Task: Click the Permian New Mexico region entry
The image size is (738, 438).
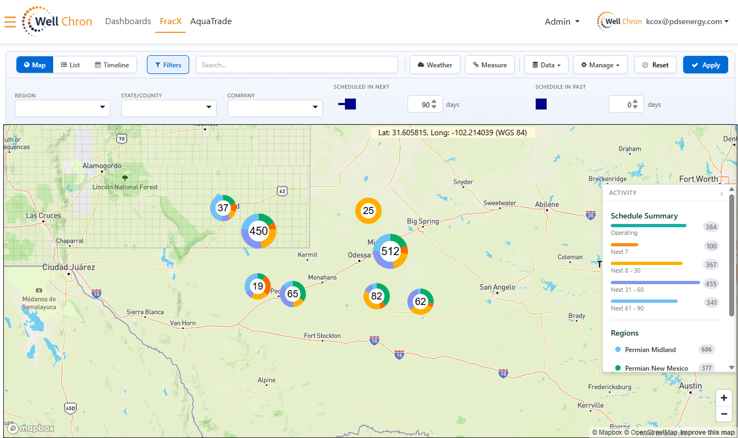Action: click(x=665, y=368)
